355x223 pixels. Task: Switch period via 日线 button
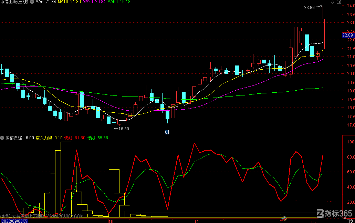351,221
